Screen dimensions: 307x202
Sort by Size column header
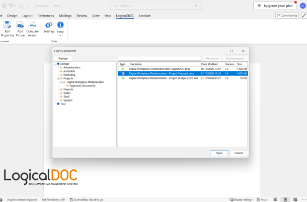pos(242,64)
